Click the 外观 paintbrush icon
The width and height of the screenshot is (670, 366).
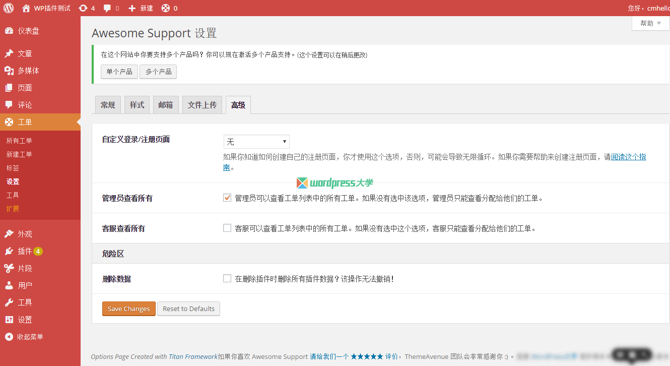[x=9, y=234]
